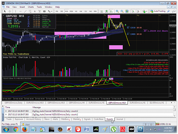Click the Alert window help button
The width and height of the screenshot is (178, 134).
146,124
